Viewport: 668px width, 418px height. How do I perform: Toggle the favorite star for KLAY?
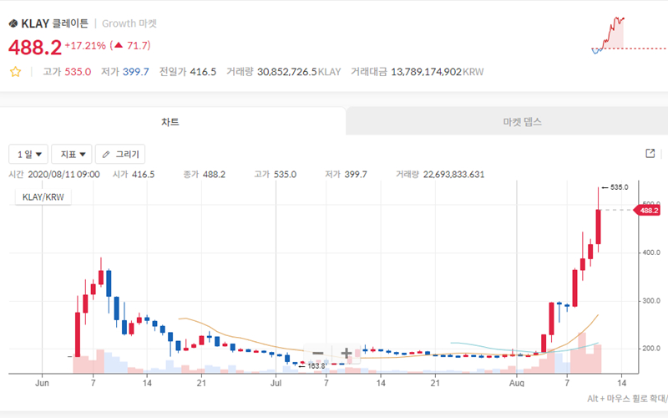pyautogui.click(x=15, y=72)
